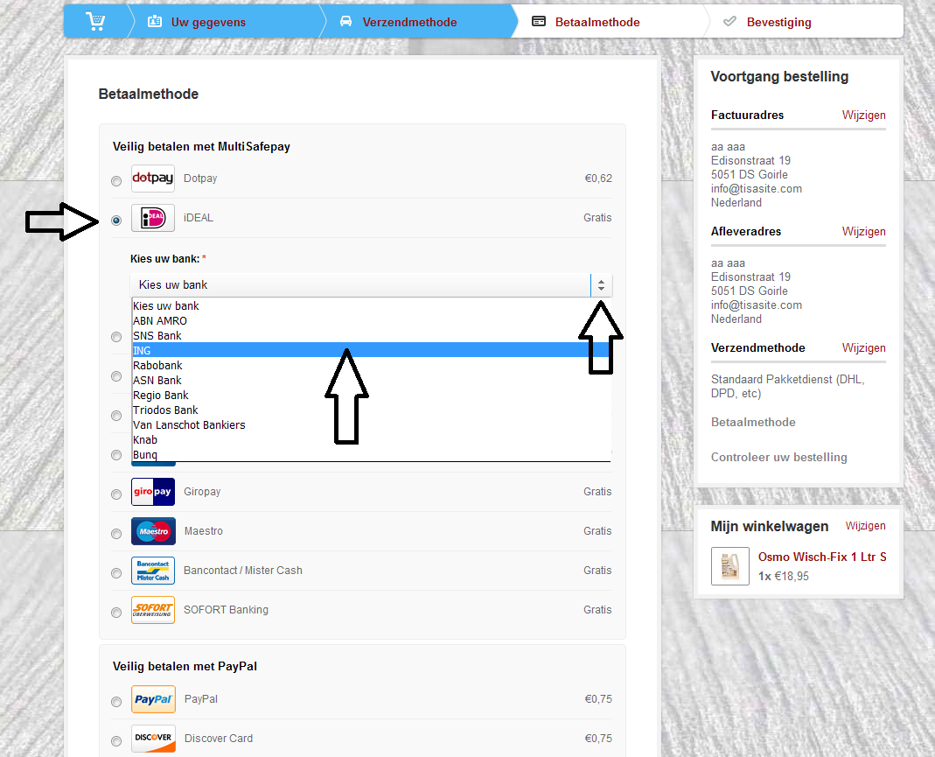Choose ABN AMRO from the bank list
Image resolution: width=935 pixels, height=757 pixels.
(x=372, y=320)
